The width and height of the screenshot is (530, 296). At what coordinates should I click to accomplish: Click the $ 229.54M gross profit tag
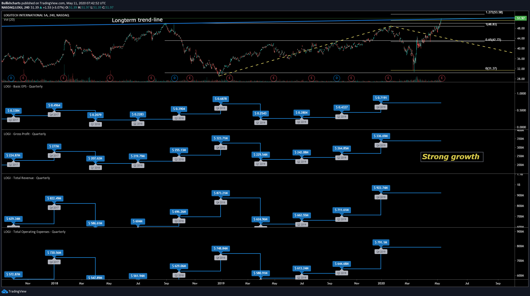pyautogui.click(x=261, y=155)
